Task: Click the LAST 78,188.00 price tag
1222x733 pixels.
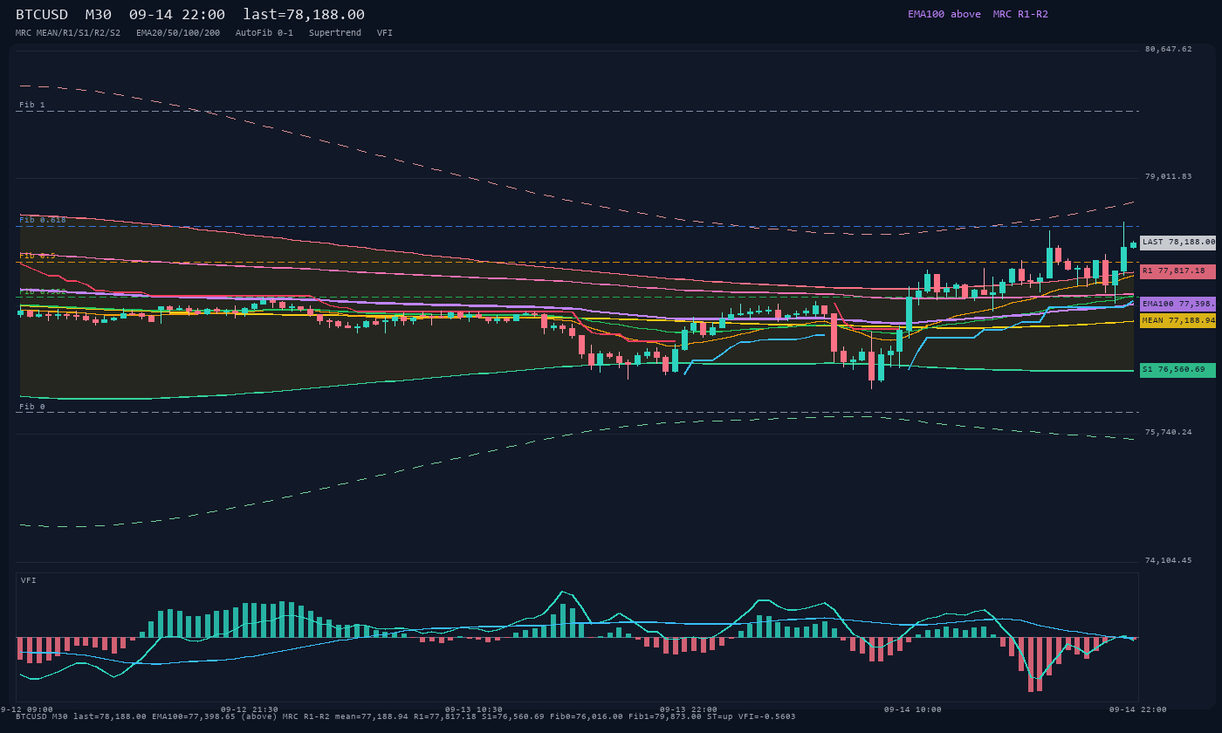Action: pyautogui.click(x=1177, y=243)
